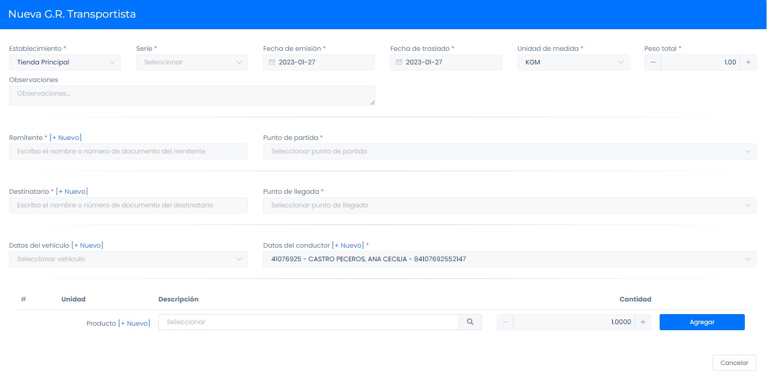Expand Unidad de medida dropdown
This screenshot has width=767, height=376.
[573, 62]
